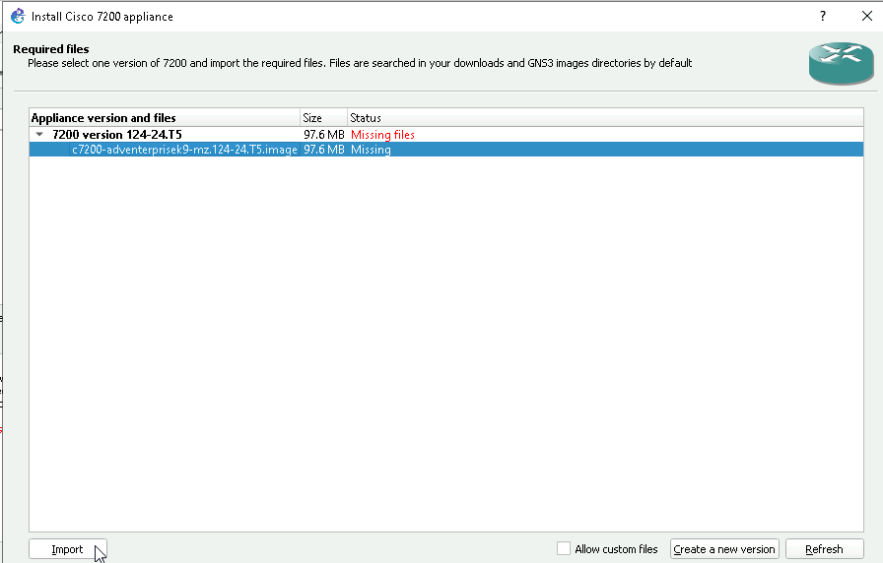Refresh the appliance file list

[824, 549]
